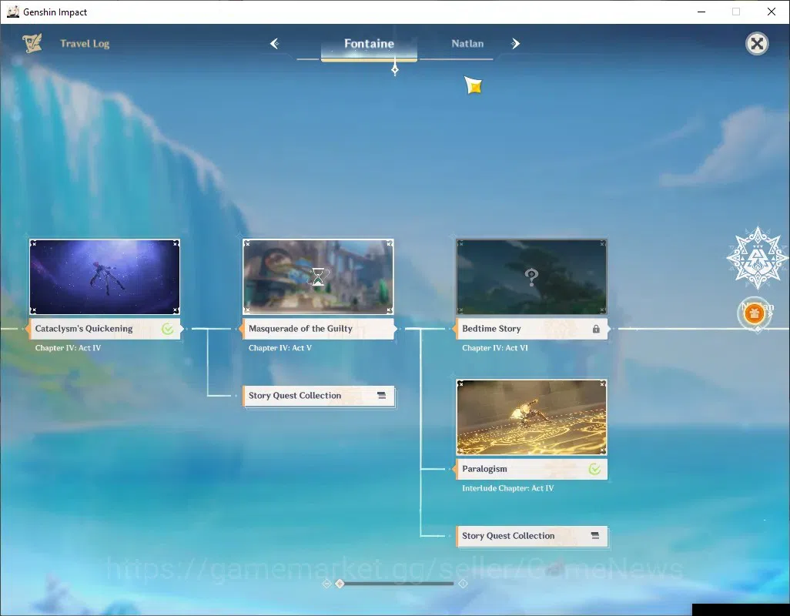This screenshot has width=790, height=616.
Task: Click 'Chapter IV: Act V' subtitle
Action: point(280,348)
